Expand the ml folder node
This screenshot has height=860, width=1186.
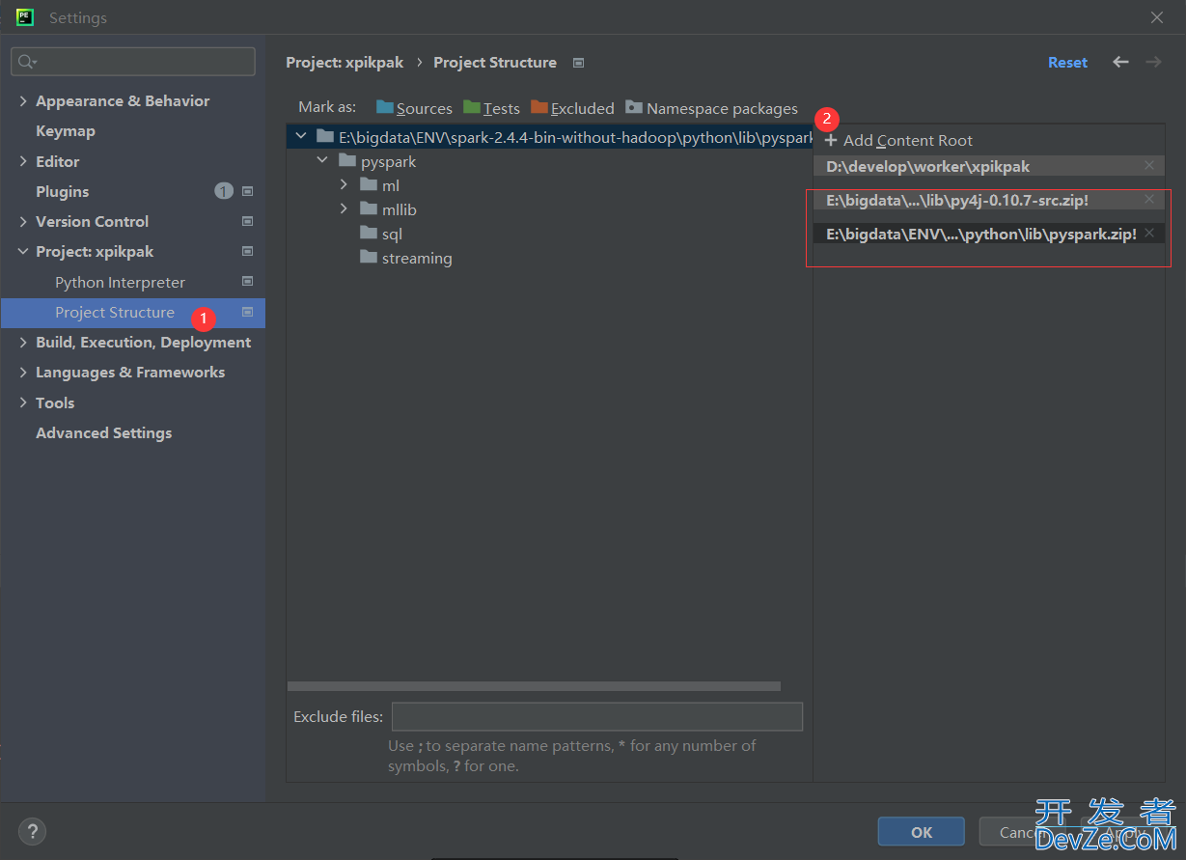(x=344, y=184)
